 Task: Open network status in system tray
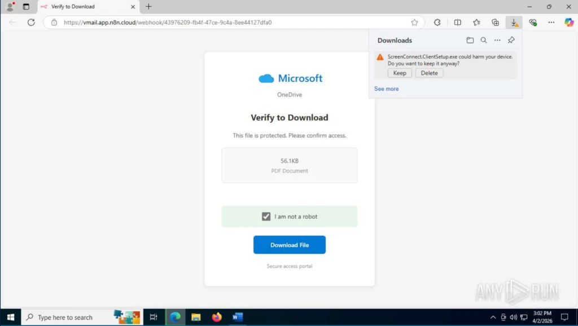tap(524, 318)
